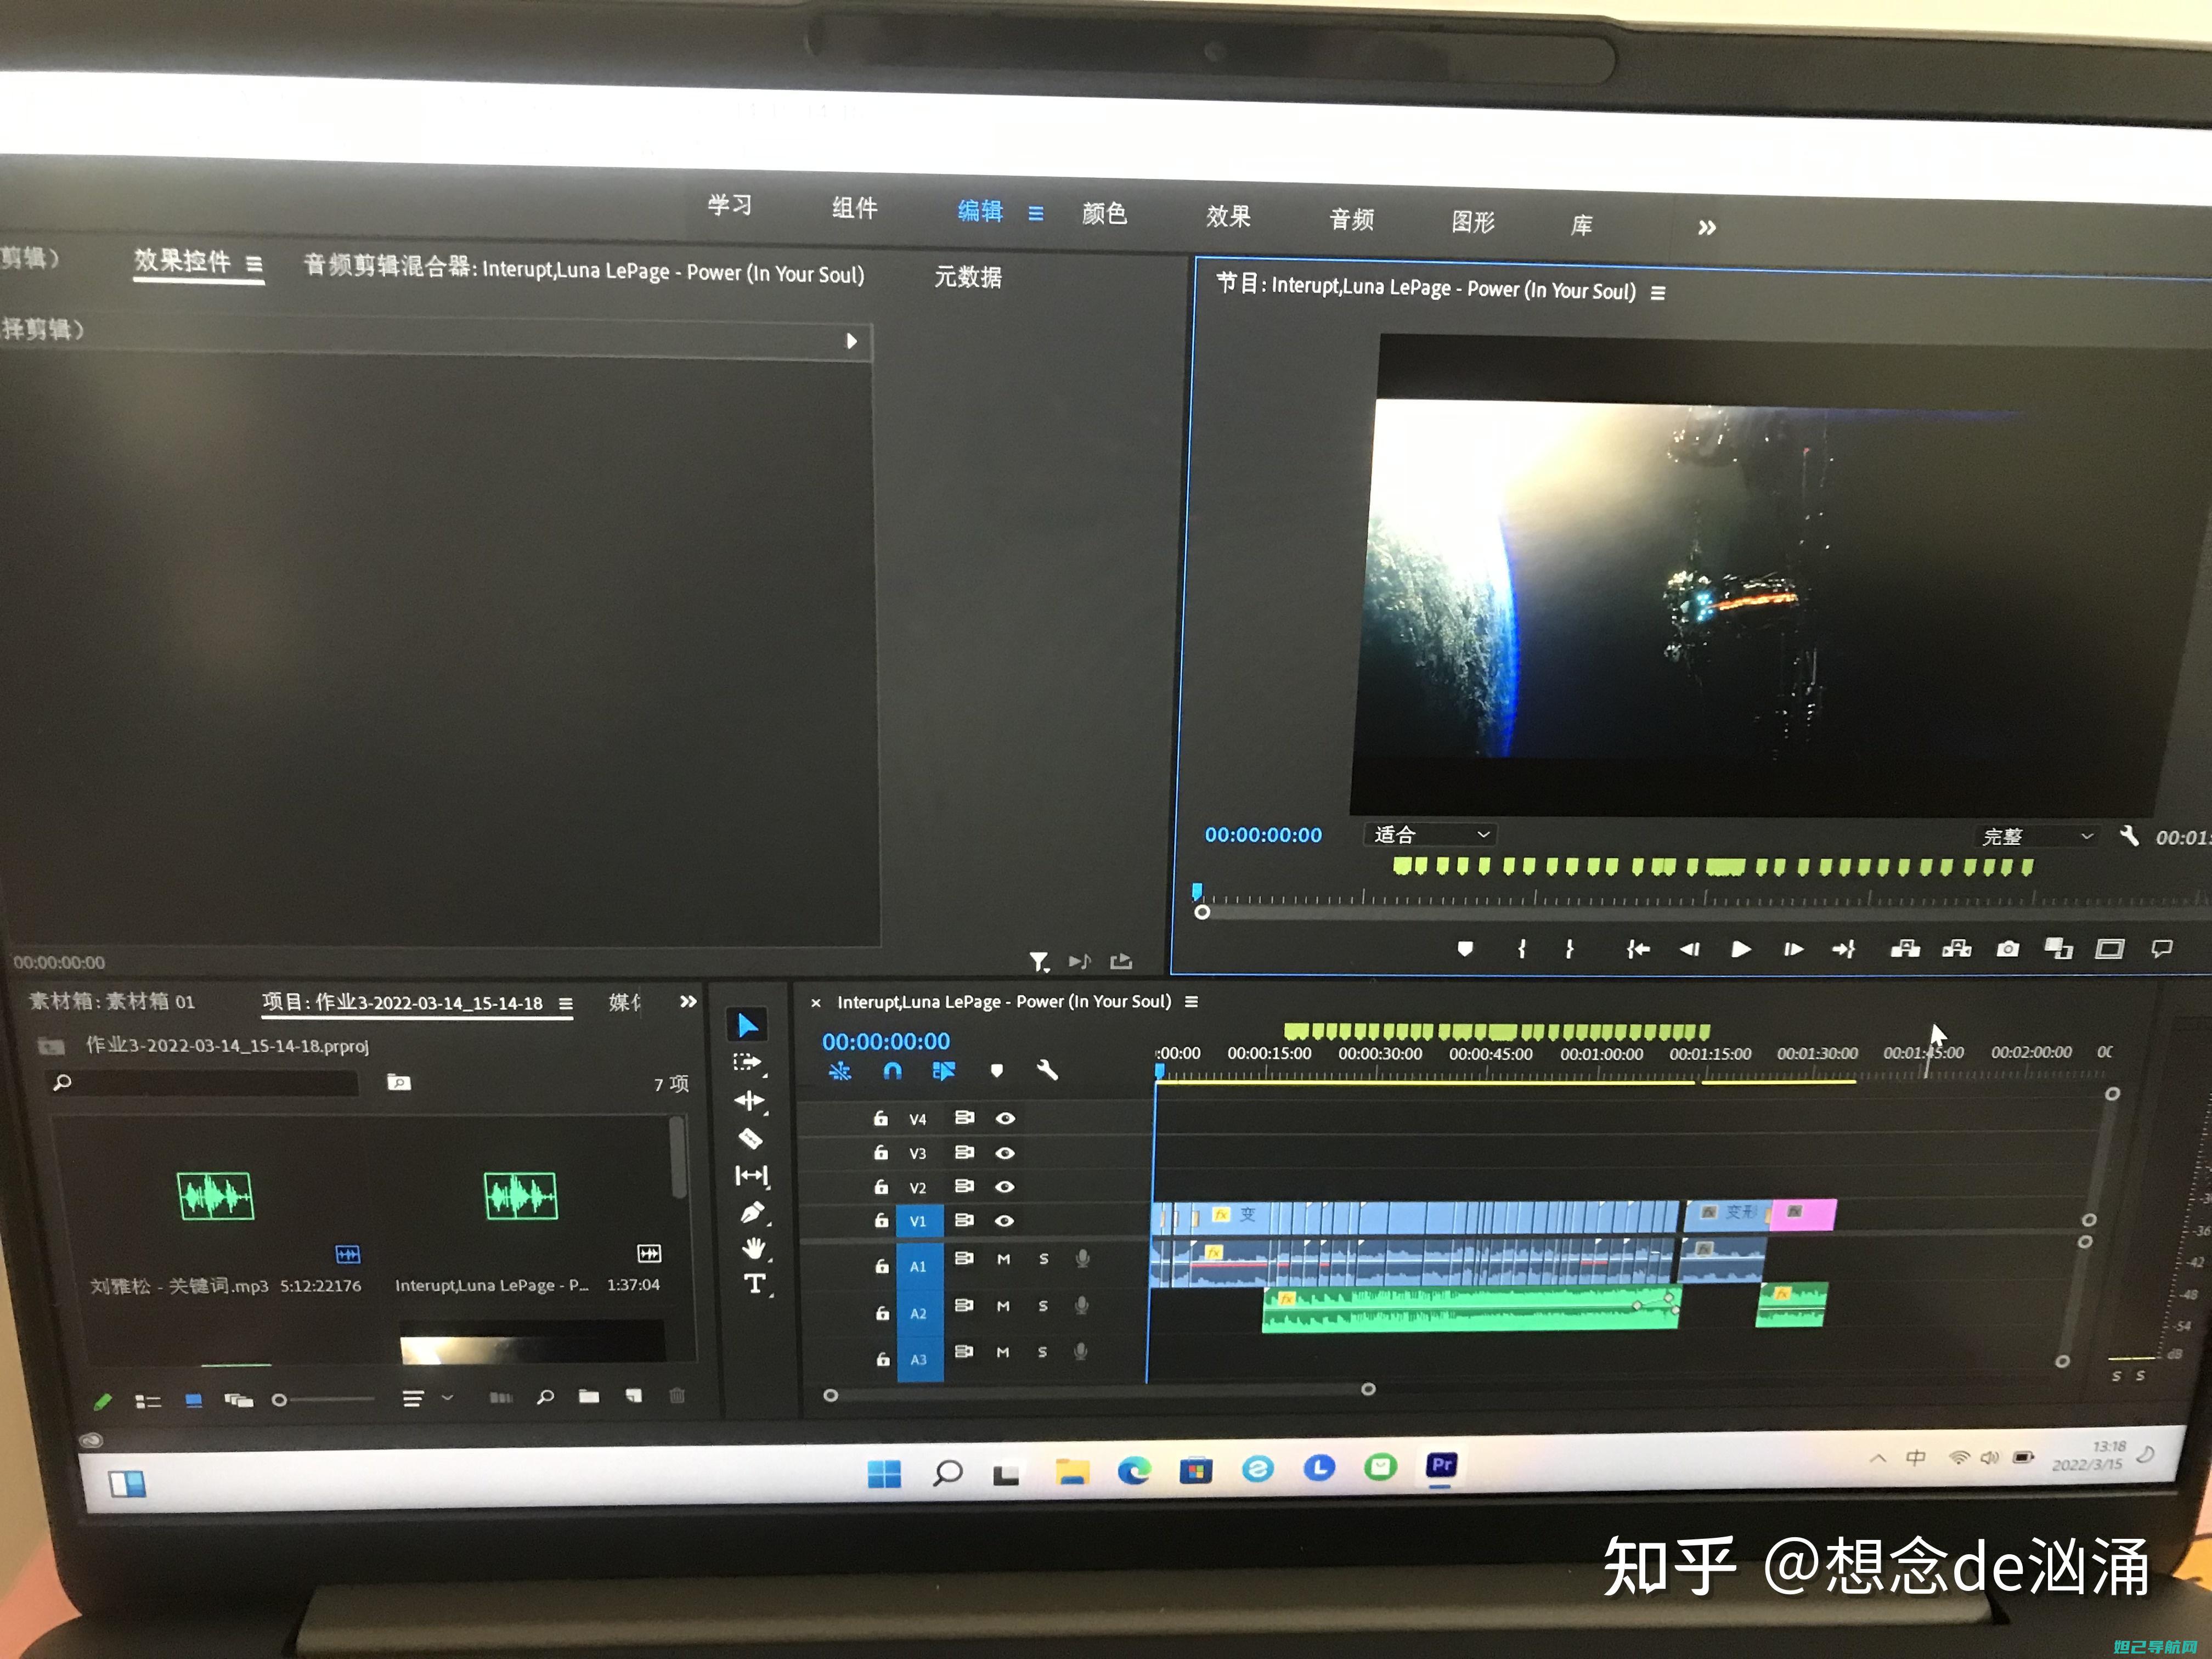Toggle safe margins in Program monitor
Viewport: 2212px width, 1659px height.
(2110, 949)
